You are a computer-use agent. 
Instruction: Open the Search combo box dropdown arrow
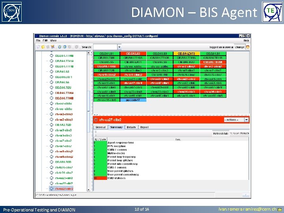[x=119, y=47]
